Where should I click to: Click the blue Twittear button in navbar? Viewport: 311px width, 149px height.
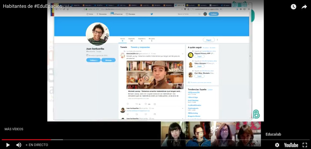pos(214,14)
